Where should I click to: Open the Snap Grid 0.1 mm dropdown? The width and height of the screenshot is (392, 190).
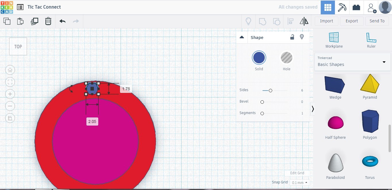coord(300,183)
